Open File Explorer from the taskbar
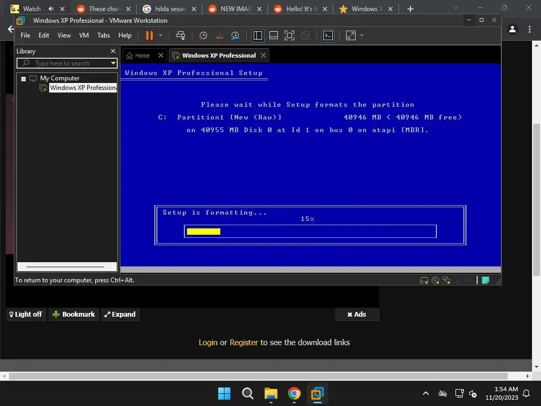541x406 pixels. pos(271,393)
